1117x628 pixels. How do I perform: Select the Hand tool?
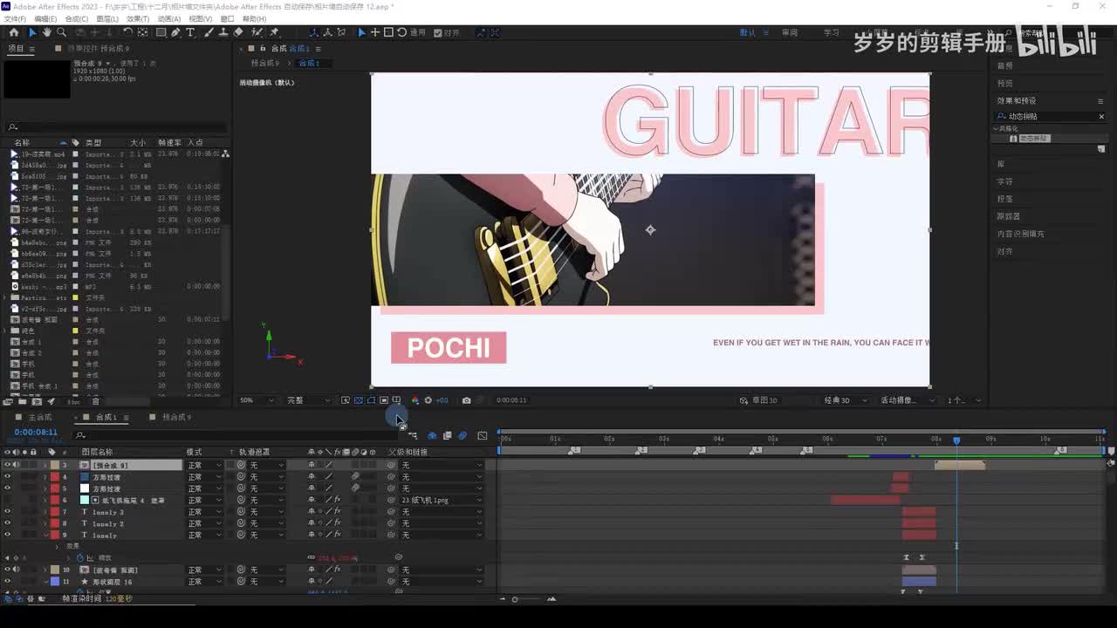[47, 32]
